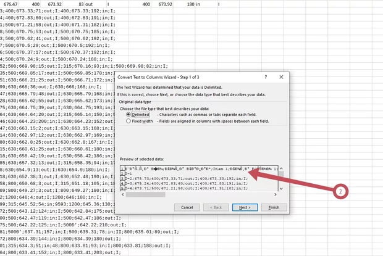383x256 pixels.
Task: Click the preview horizontal scrollbar thumb
Action: point(145,194)
